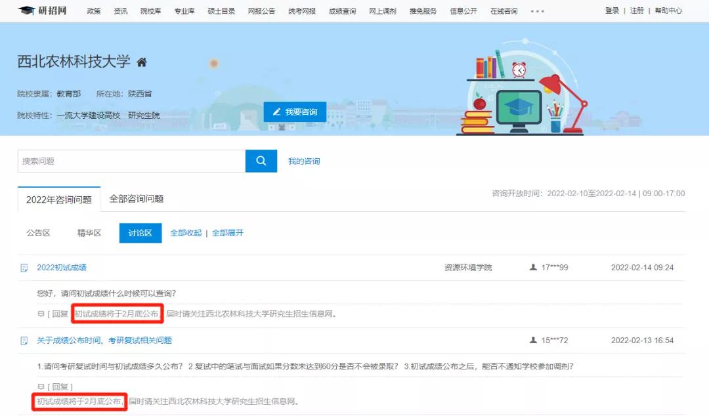The image size is (709, 416).
Task: Collapse all answers via 全部收起
Action: click(x=186, y=232)
